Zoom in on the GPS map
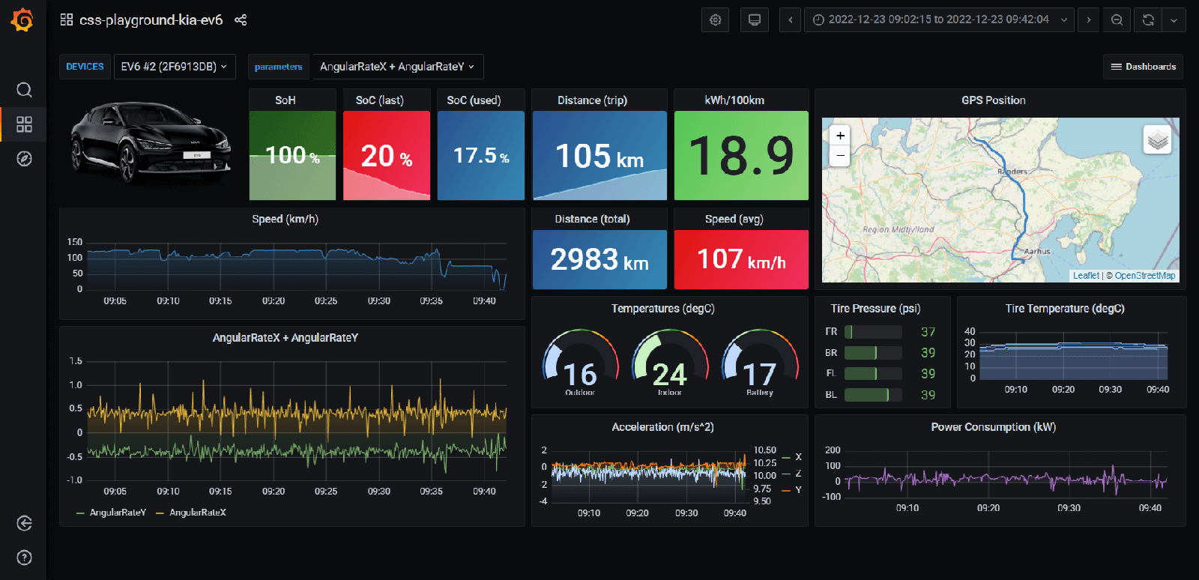 pos(841,136)
